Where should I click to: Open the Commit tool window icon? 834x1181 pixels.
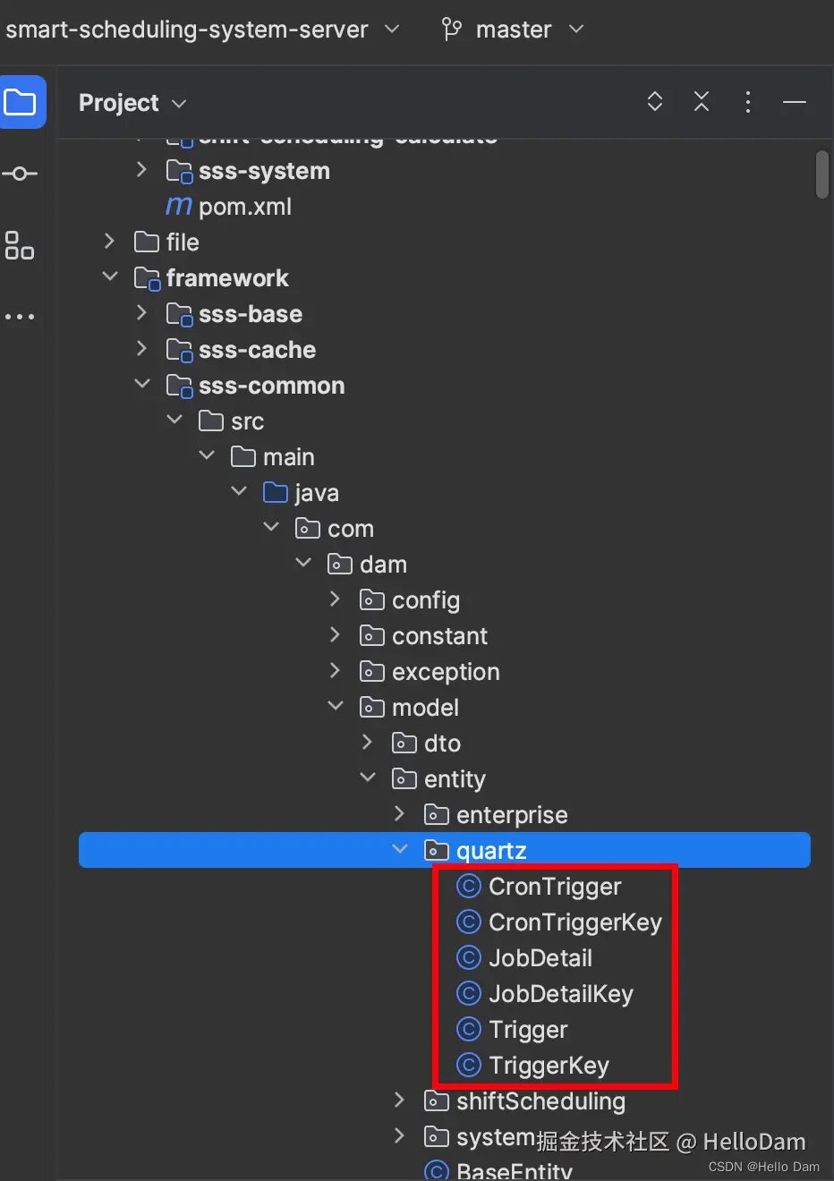point(20,174)
